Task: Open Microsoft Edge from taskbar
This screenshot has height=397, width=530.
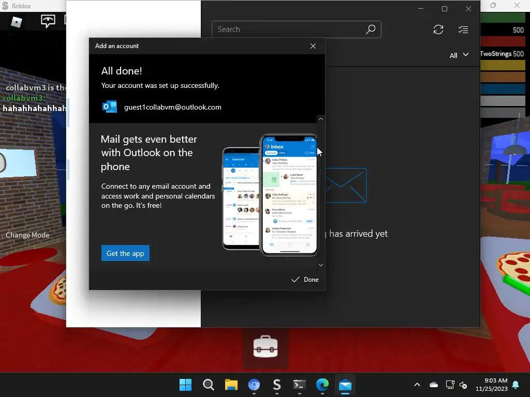Action: click(322, 385)
